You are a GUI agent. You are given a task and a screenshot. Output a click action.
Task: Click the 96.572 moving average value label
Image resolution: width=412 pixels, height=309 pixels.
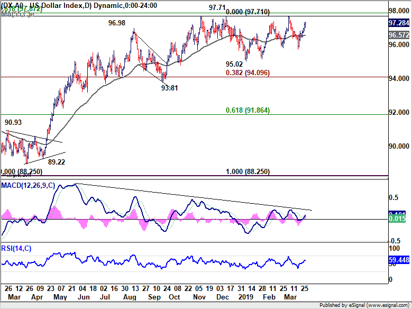coord(399,35)
